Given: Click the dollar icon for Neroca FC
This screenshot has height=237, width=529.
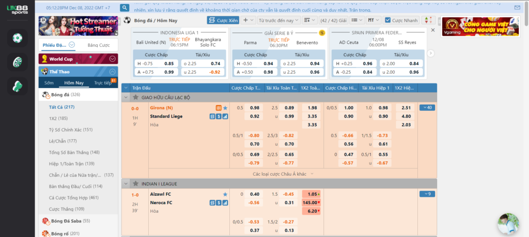Looking at the screenshot, I should tap(219, 202).
